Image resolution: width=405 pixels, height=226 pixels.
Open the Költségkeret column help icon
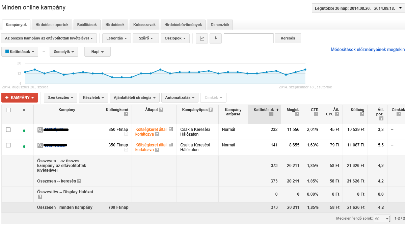pos(126,114)
